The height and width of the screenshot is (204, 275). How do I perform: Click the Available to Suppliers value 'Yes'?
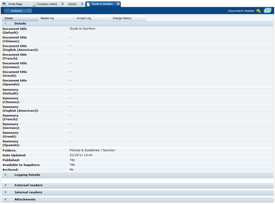[72, 165]
